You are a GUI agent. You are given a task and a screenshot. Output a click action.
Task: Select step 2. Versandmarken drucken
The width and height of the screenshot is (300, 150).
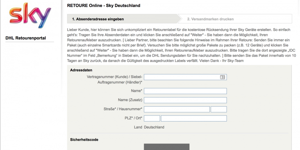tap(235, 19)
